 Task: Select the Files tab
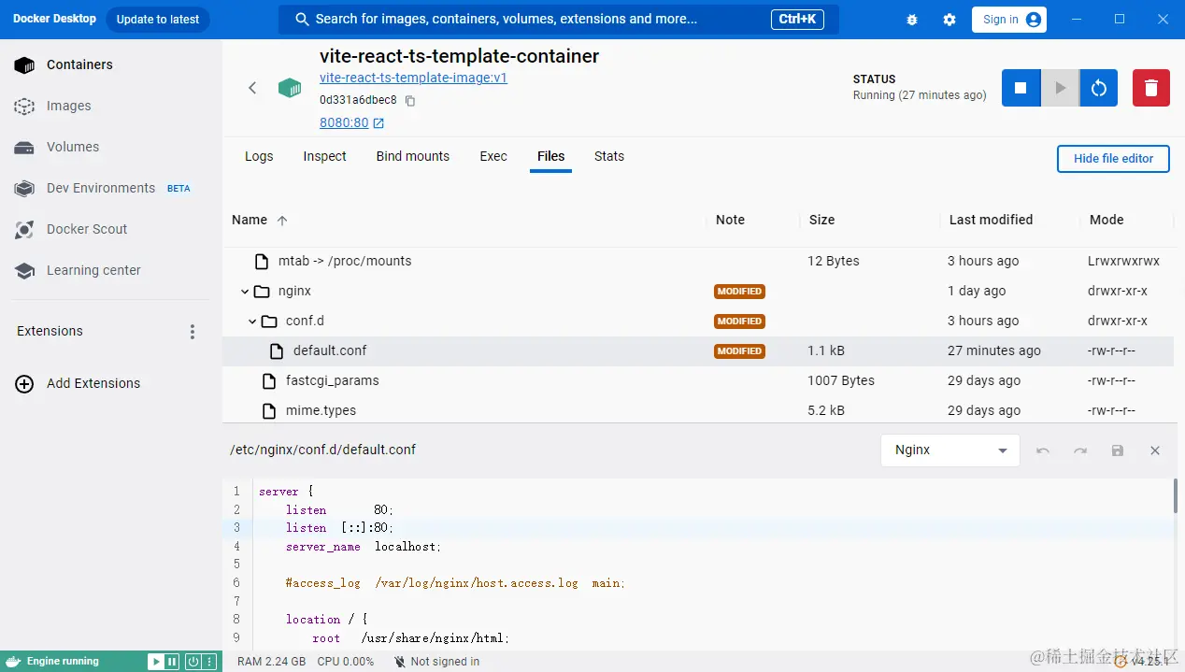tap(551, 156)
